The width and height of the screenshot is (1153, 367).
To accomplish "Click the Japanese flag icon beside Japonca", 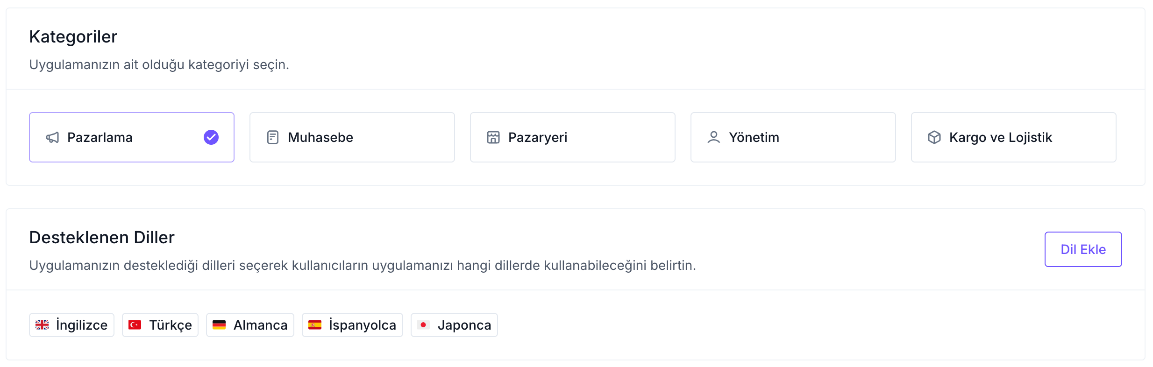I will pos(424,325).
